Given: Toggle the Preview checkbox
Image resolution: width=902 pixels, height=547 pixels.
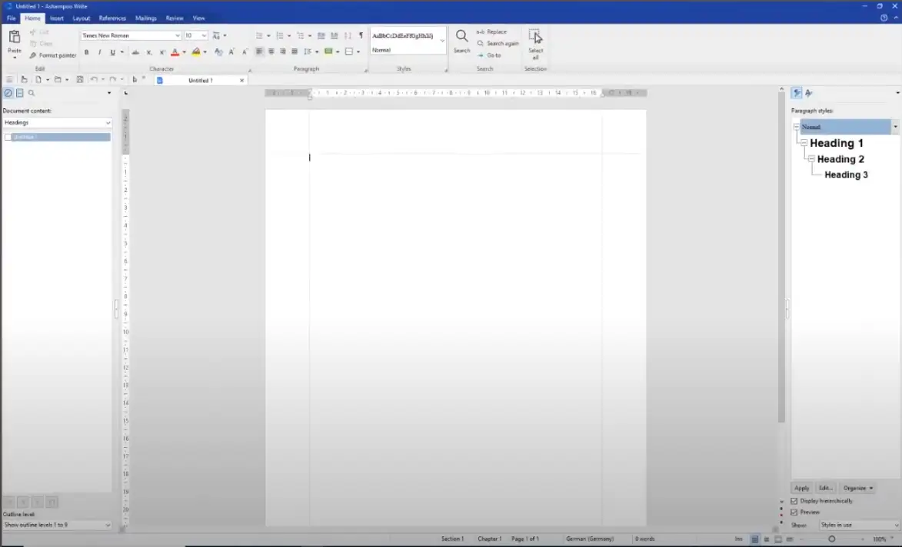Looking at the screenshot, I should pyautogui.click(x=794, y=512).
